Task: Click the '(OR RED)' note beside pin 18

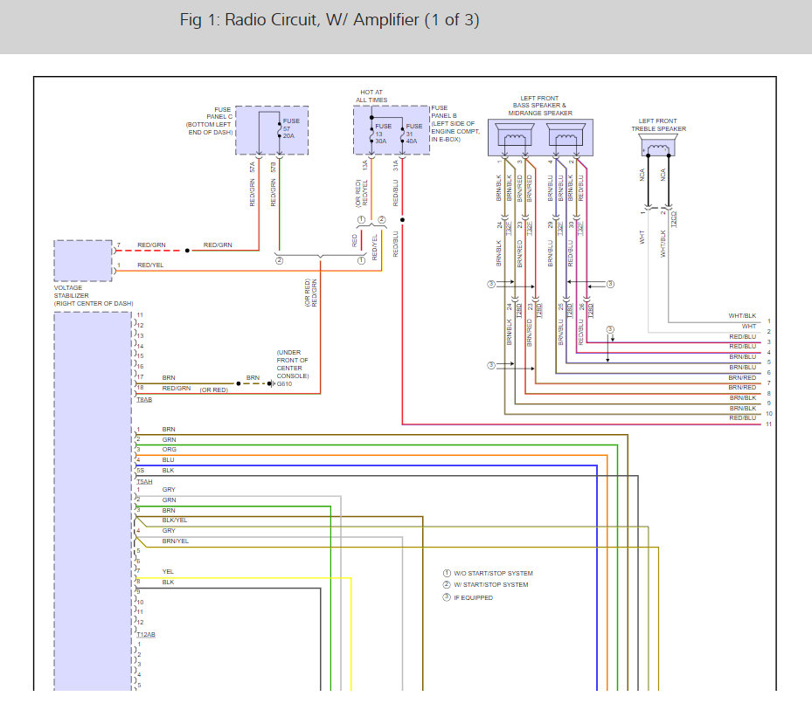Action: coord(214,390)
